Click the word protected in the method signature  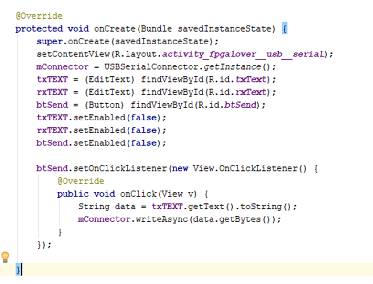click(x=39, y=29)
